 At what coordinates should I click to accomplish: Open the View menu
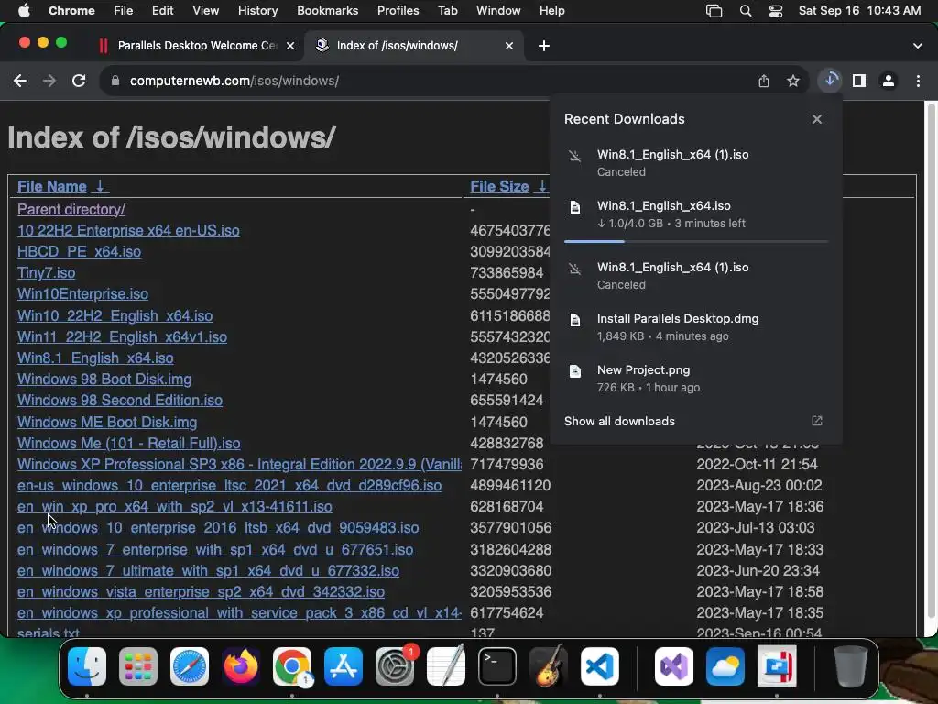point(205,11)
